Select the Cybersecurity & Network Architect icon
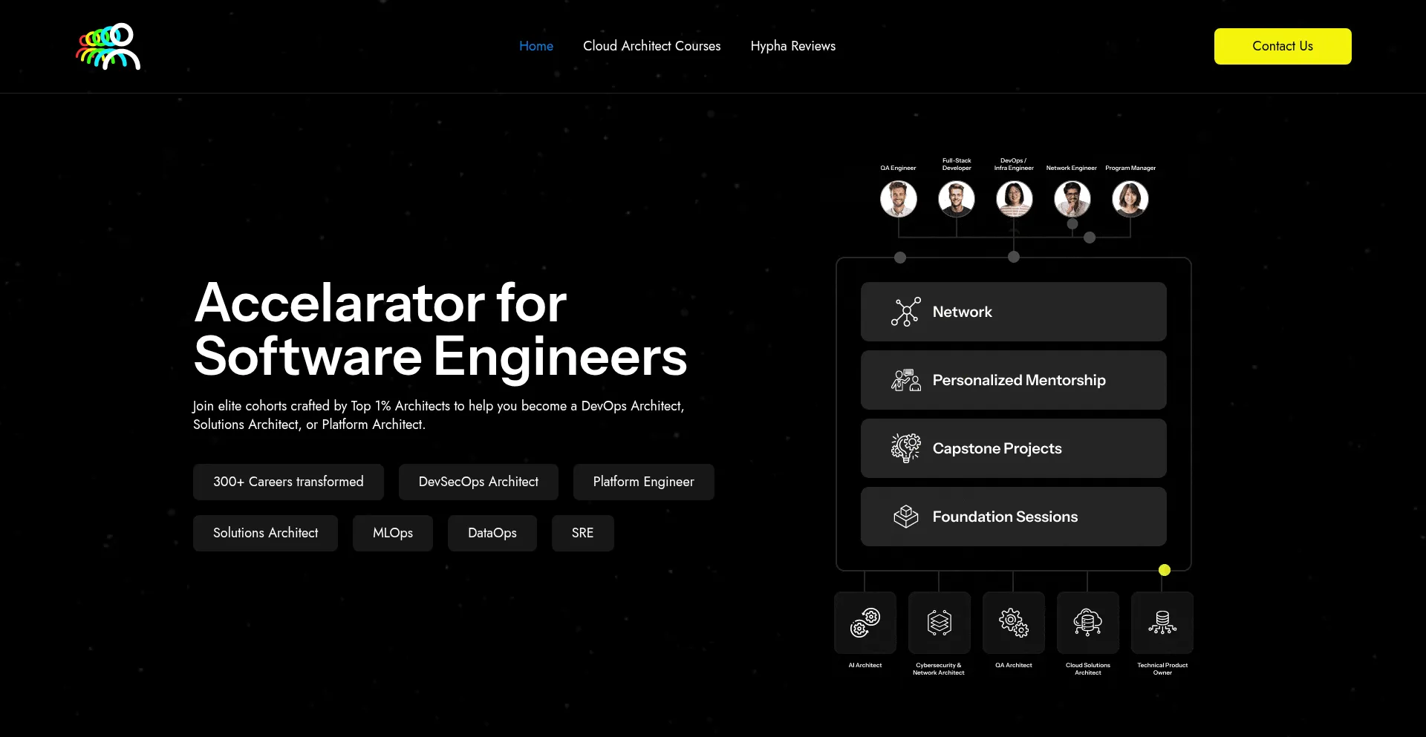The height and width of the screenshot is (737, 1426). coord(939,623)
